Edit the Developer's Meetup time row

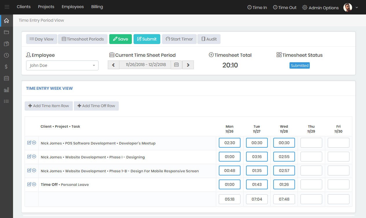30,142
